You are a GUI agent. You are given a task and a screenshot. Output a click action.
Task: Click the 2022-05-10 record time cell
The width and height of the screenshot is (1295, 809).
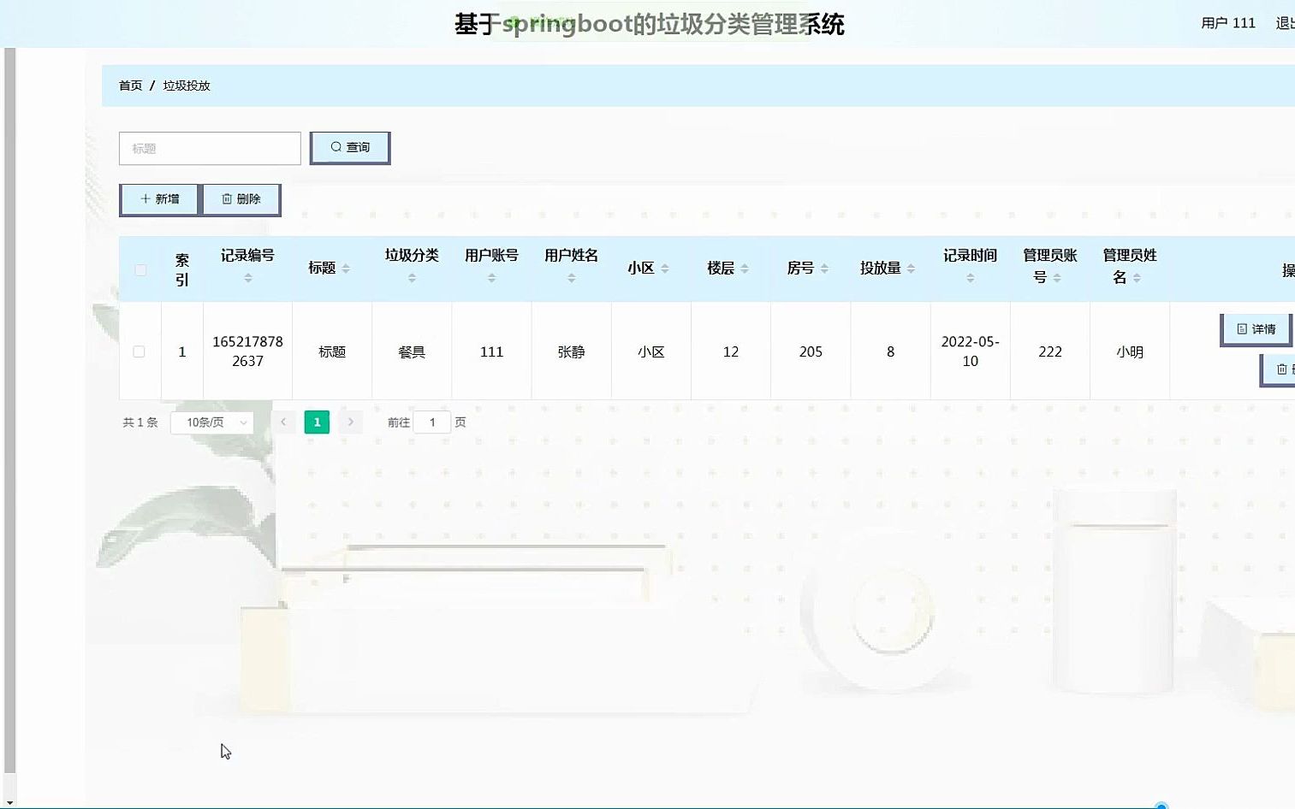pos(970,351)
